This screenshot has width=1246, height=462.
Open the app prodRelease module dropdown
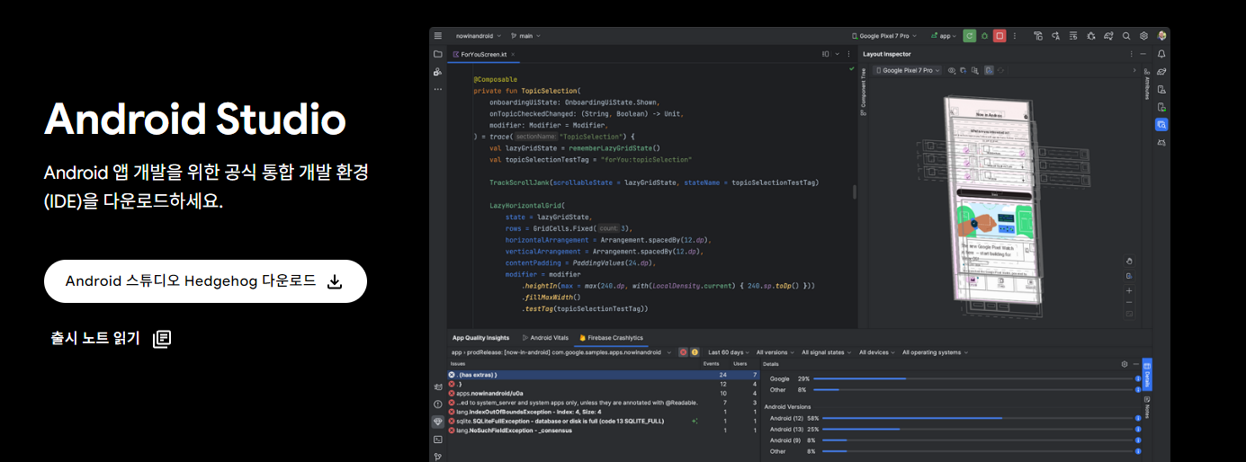(x=562, y=352)
